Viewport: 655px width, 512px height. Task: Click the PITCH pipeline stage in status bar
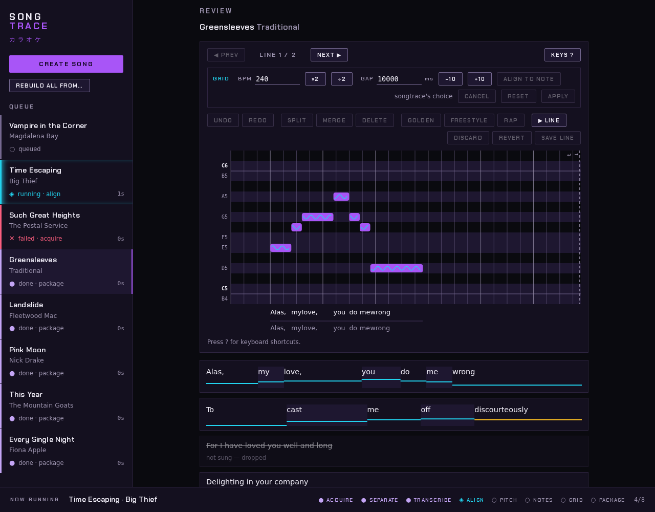(x=505, y=500)
